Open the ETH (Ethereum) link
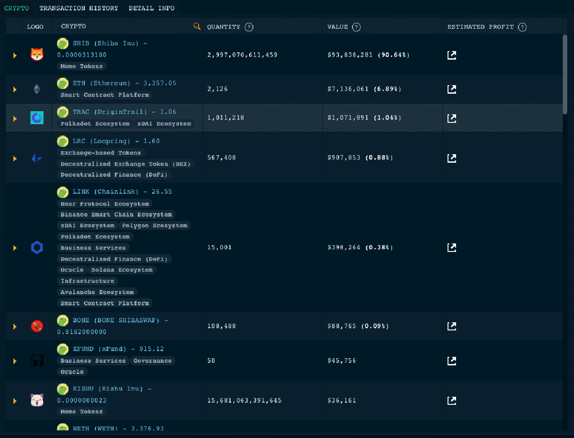 [x=124, y=83]
